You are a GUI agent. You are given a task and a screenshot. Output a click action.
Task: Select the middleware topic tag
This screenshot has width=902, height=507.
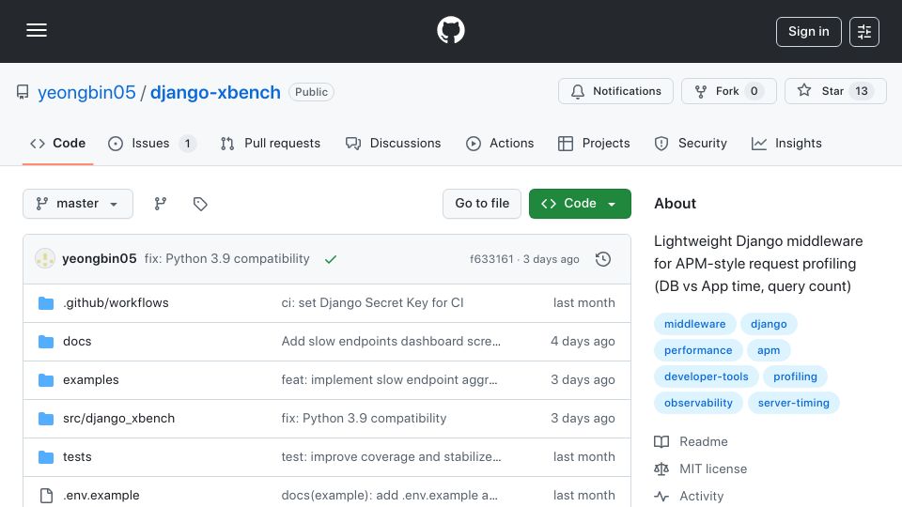(x=695, y=324)
